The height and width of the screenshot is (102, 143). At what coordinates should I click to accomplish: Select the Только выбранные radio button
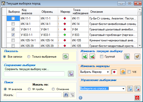(x=29, y=57)
